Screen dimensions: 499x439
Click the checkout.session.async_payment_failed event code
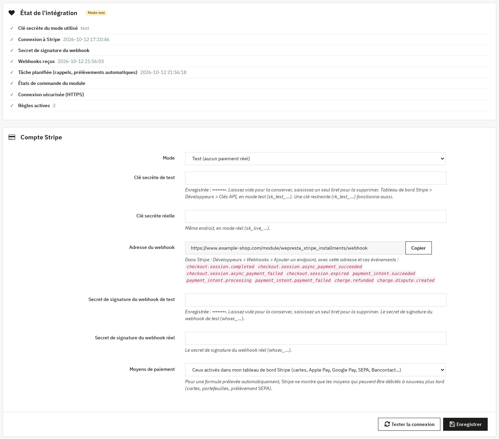(x=235, y=274)
